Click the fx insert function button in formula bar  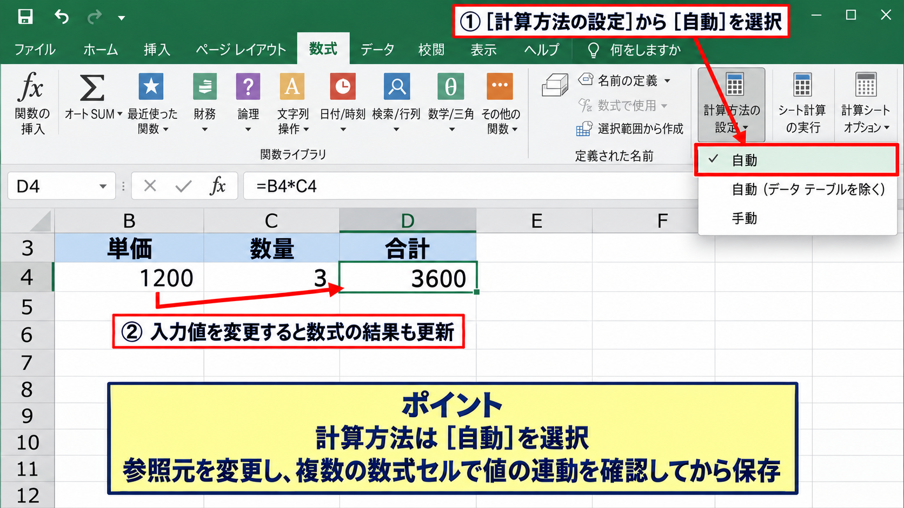pyautogui.click(x=217, y=186)
